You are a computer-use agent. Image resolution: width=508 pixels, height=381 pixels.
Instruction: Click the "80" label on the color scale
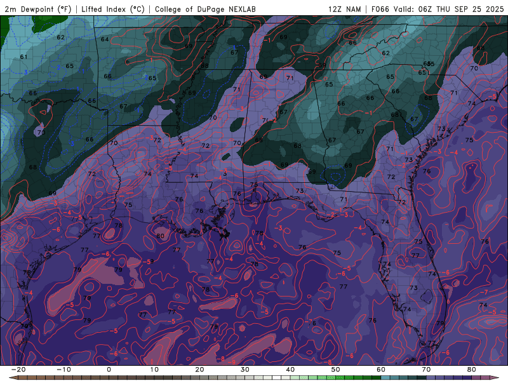tap(472, 370)
